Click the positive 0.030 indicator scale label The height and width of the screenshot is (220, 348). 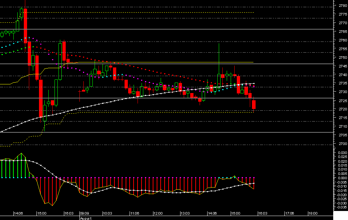pyautogui.click(x=343, y=153)
